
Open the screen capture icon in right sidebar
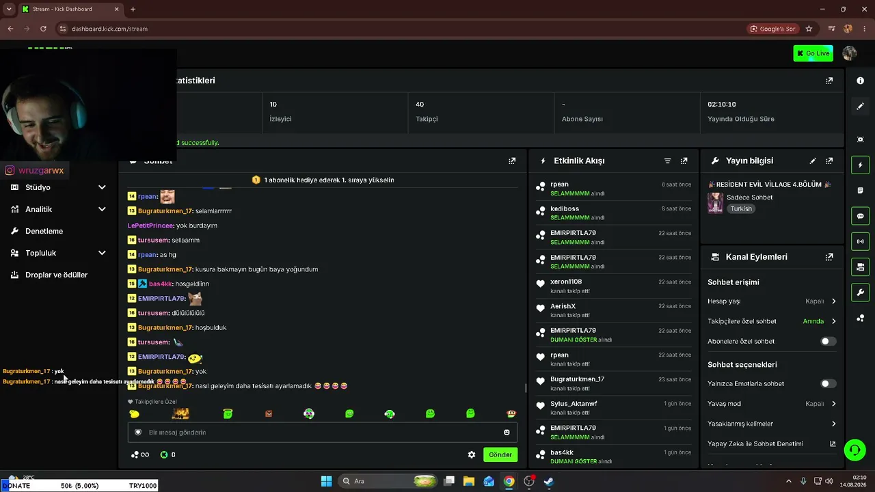[860, 139]
